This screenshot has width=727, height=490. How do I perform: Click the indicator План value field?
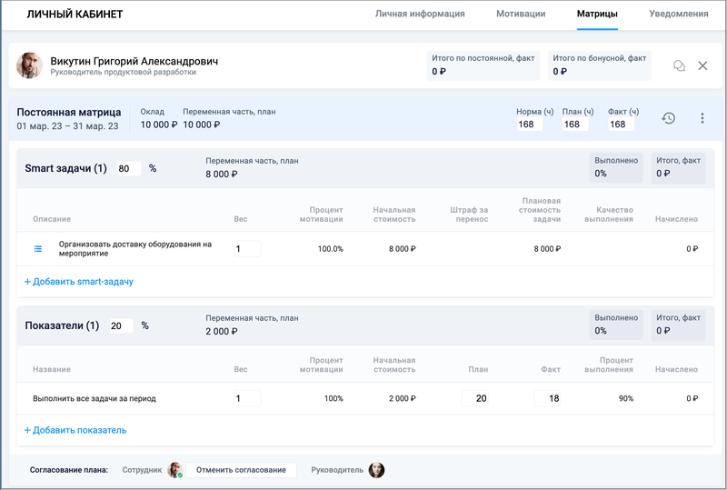[475, 398]
